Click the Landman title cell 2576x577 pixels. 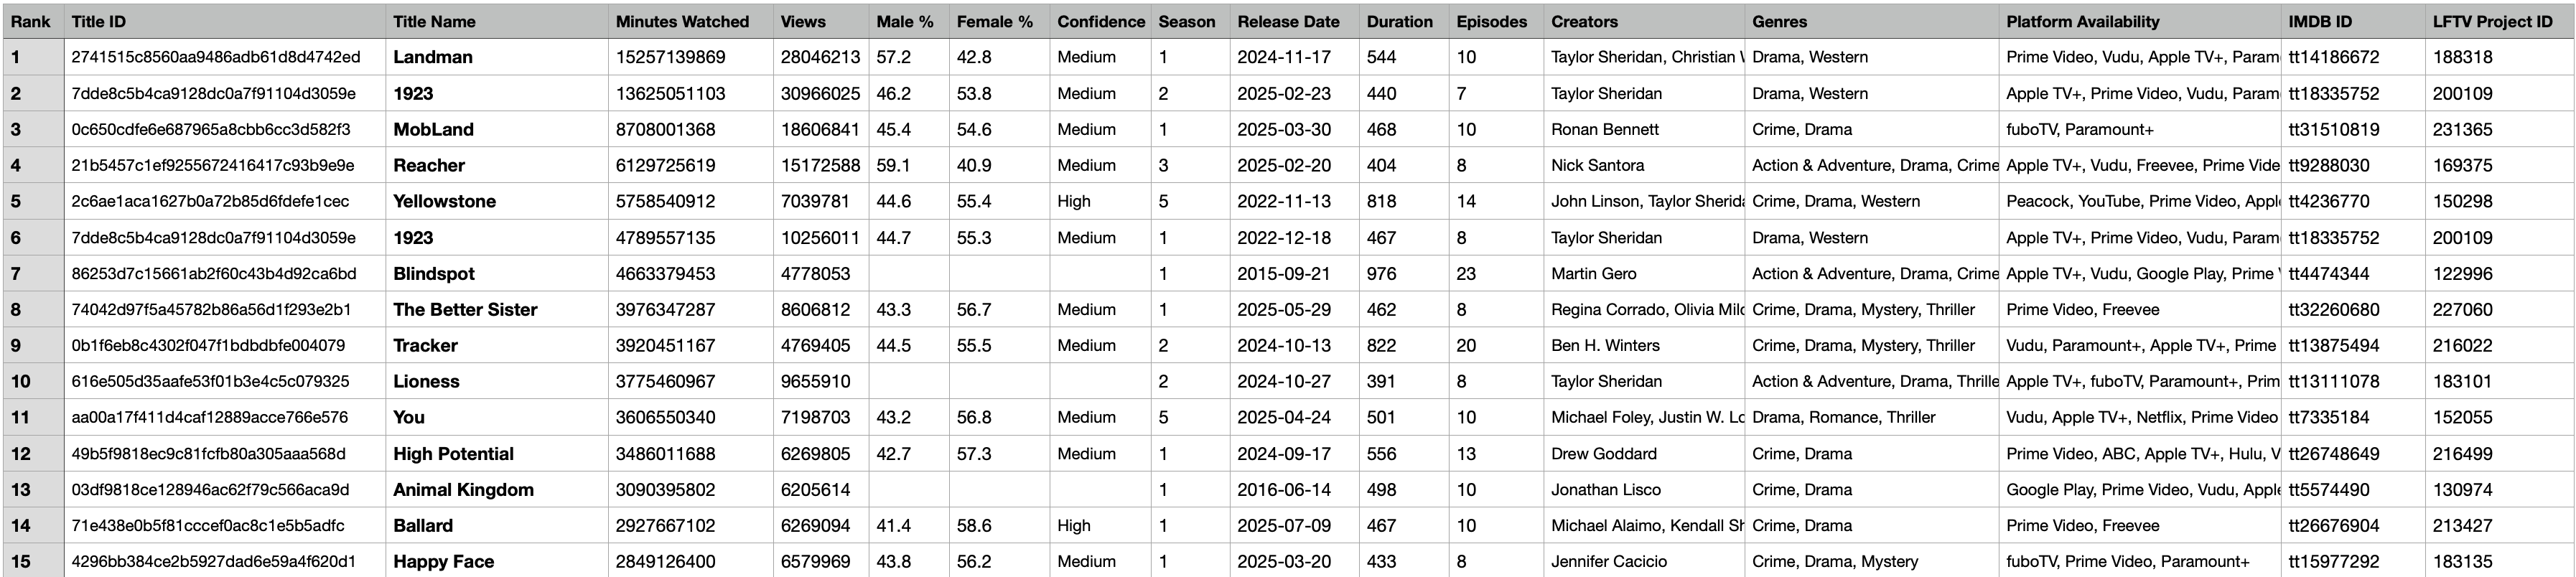pos(433,57)
